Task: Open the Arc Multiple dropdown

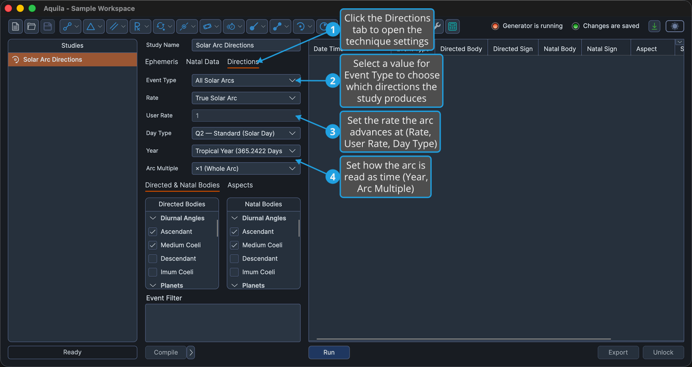Action: (x=246, y=168)
